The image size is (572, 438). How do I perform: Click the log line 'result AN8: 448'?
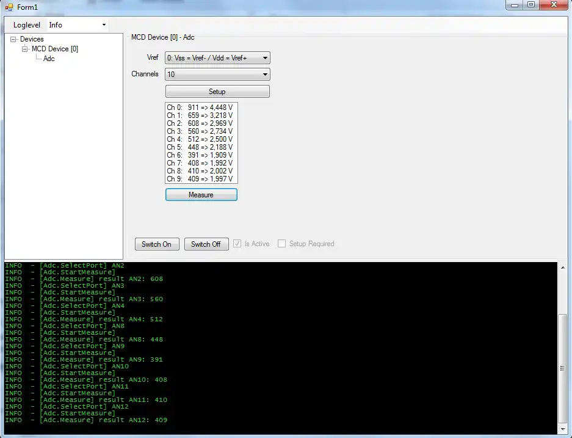click(x=84, y=340)
